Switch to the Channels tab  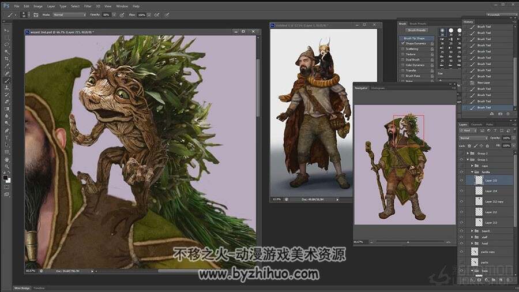tap(476, 125)
